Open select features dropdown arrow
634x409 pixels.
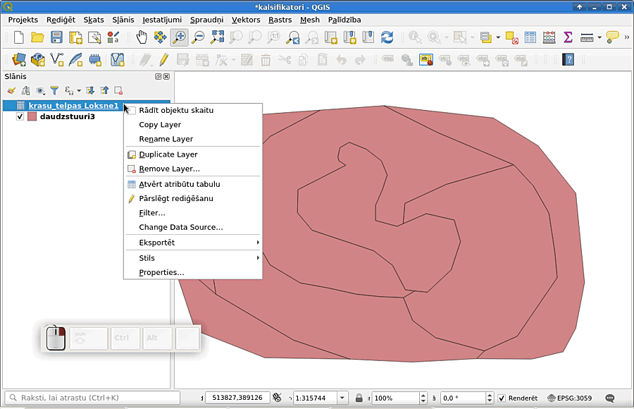coord(472,37)
